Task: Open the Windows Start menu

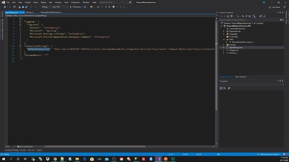Action: [4, 159]
